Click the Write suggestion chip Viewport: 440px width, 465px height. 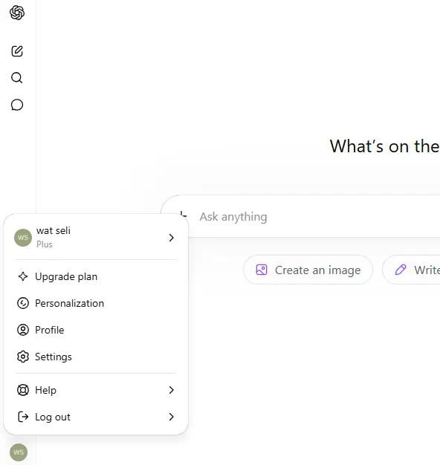pyautogui.click(x=412, y=270)
